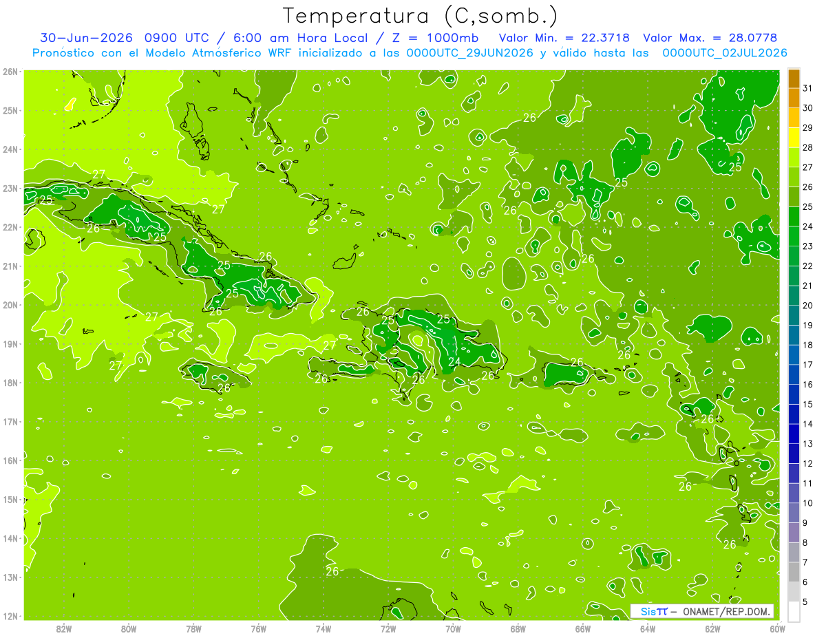826x638 pixels.
Task: Click colorbar legend value 18
Action: [x=808, y=345]
